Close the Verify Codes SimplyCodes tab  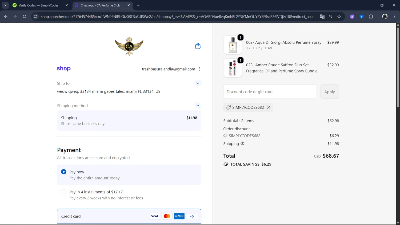pyautogui.click(x=67, y=5)
